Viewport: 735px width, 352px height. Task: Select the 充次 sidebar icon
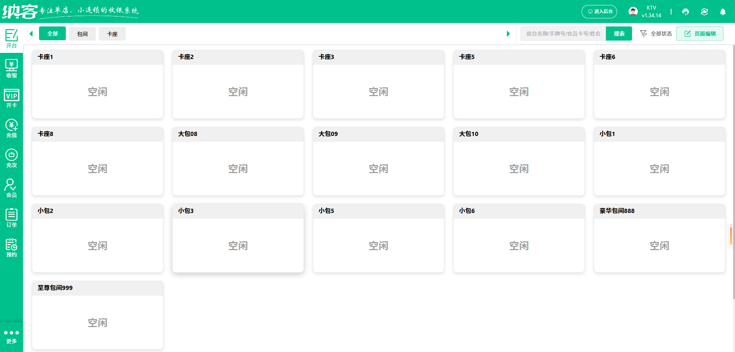11,158
